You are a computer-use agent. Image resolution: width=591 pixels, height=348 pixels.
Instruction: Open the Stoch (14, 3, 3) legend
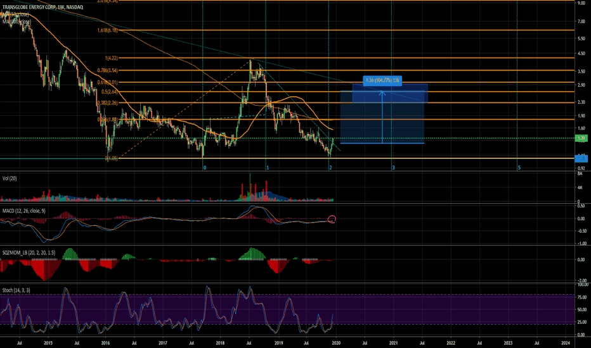pos(16,290)
